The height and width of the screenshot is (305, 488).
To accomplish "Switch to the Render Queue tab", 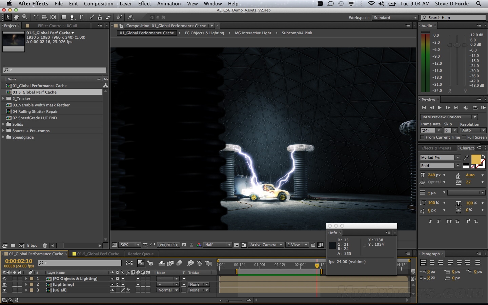I will [141, 254].
